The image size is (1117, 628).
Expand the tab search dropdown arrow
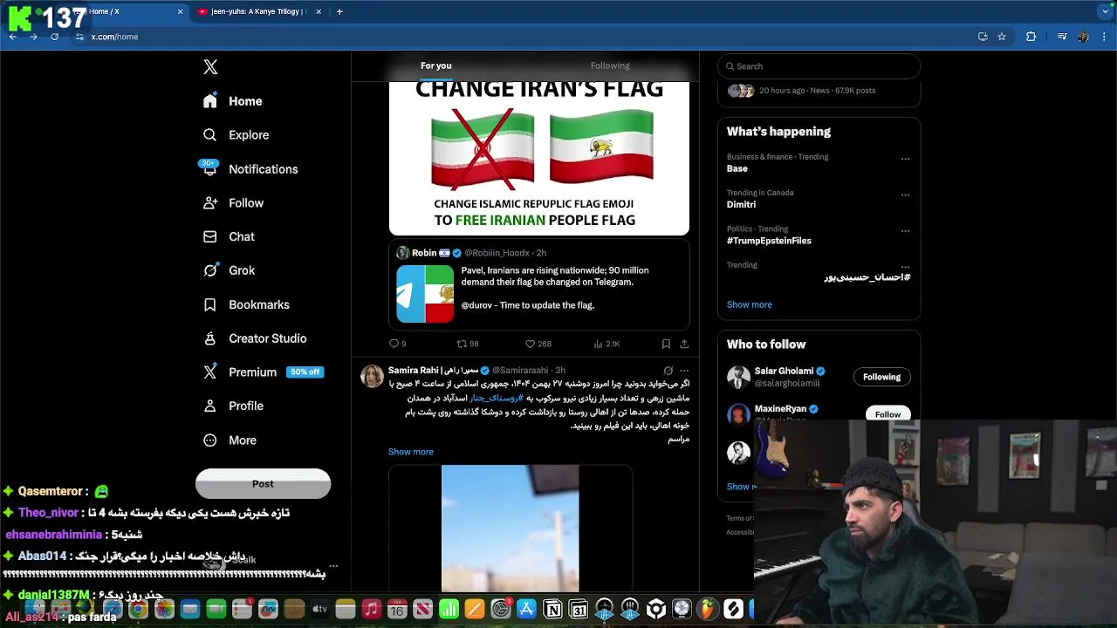(x=1106, y=11)
